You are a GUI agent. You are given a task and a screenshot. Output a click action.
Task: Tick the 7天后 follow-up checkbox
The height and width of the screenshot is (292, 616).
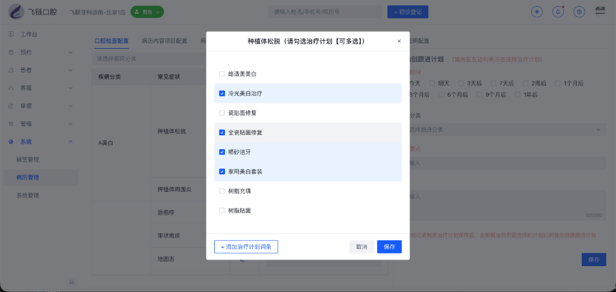pyautogui.click(x=493, y=83)
